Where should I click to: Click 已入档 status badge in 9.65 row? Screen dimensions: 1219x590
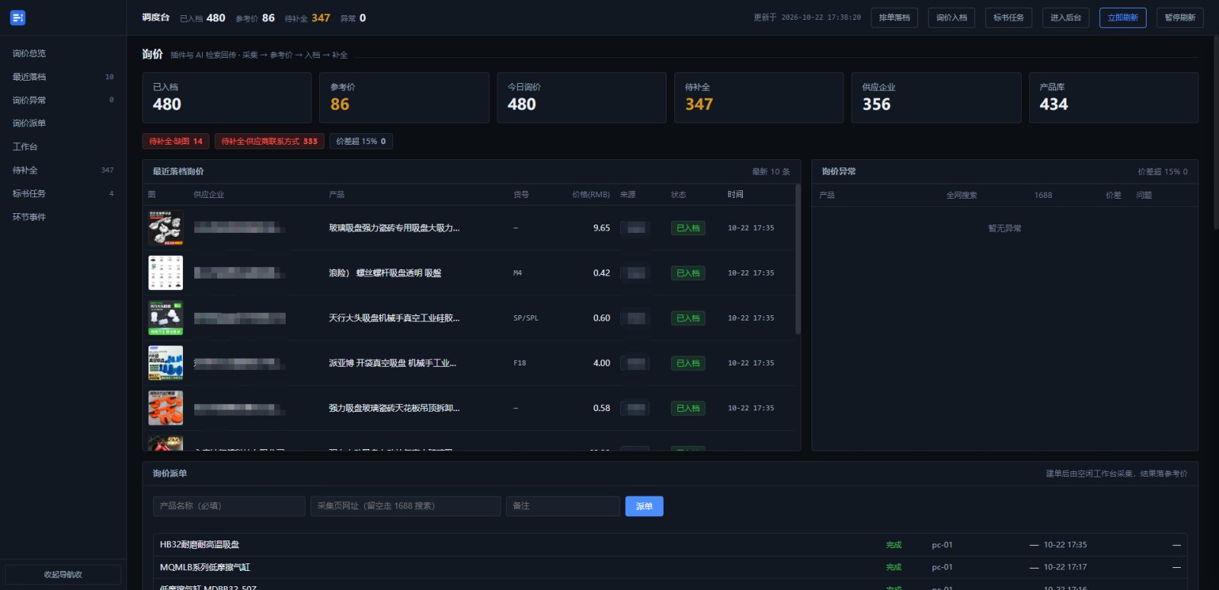point(688,228)
